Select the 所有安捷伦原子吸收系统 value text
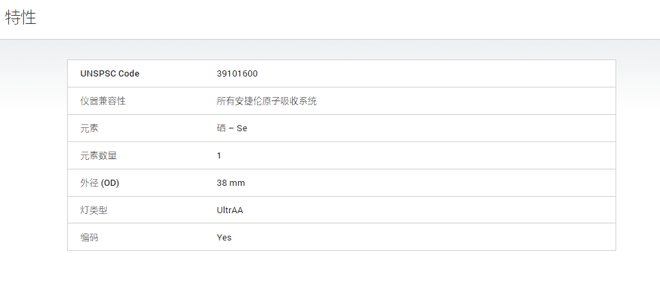Image resolution: width=660 pixels, height=289 pixels. point(266,101)
